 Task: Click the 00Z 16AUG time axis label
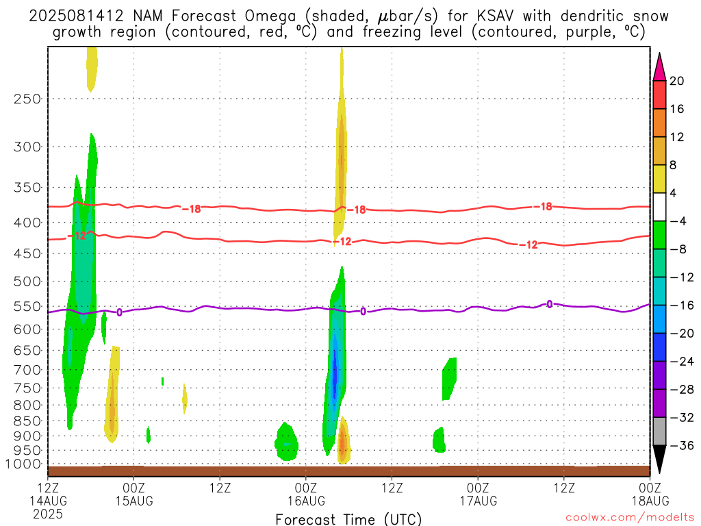point(306,494)
